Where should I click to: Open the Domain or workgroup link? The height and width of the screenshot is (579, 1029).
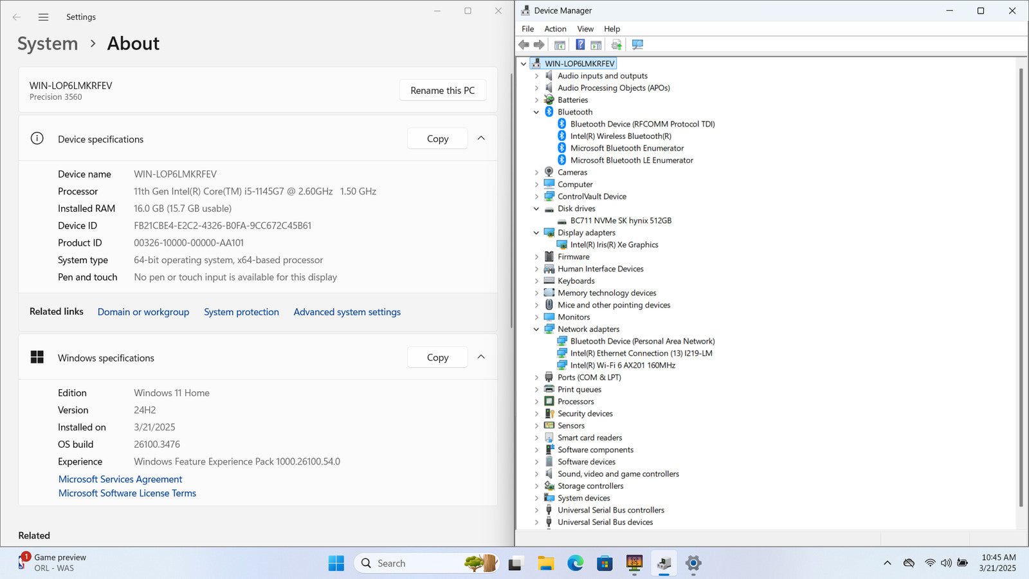pyautogui.click(x=143, y=312)
